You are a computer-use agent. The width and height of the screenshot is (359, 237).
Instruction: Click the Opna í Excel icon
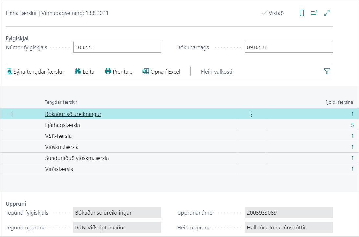point(146,71)
